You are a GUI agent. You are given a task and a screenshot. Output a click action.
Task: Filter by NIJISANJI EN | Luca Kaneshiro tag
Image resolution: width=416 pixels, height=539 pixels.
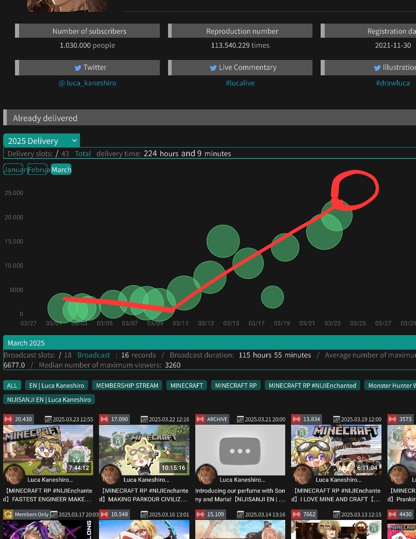[x=49, y=400]
